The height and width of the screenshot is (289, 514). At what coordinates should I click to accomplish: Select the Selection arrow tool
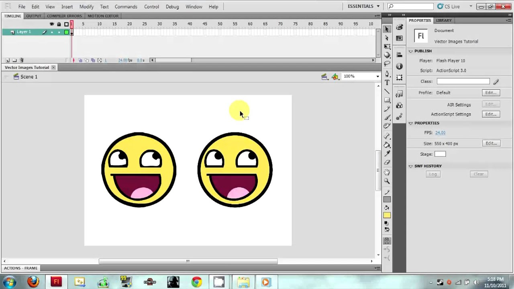tap(387, 29)
